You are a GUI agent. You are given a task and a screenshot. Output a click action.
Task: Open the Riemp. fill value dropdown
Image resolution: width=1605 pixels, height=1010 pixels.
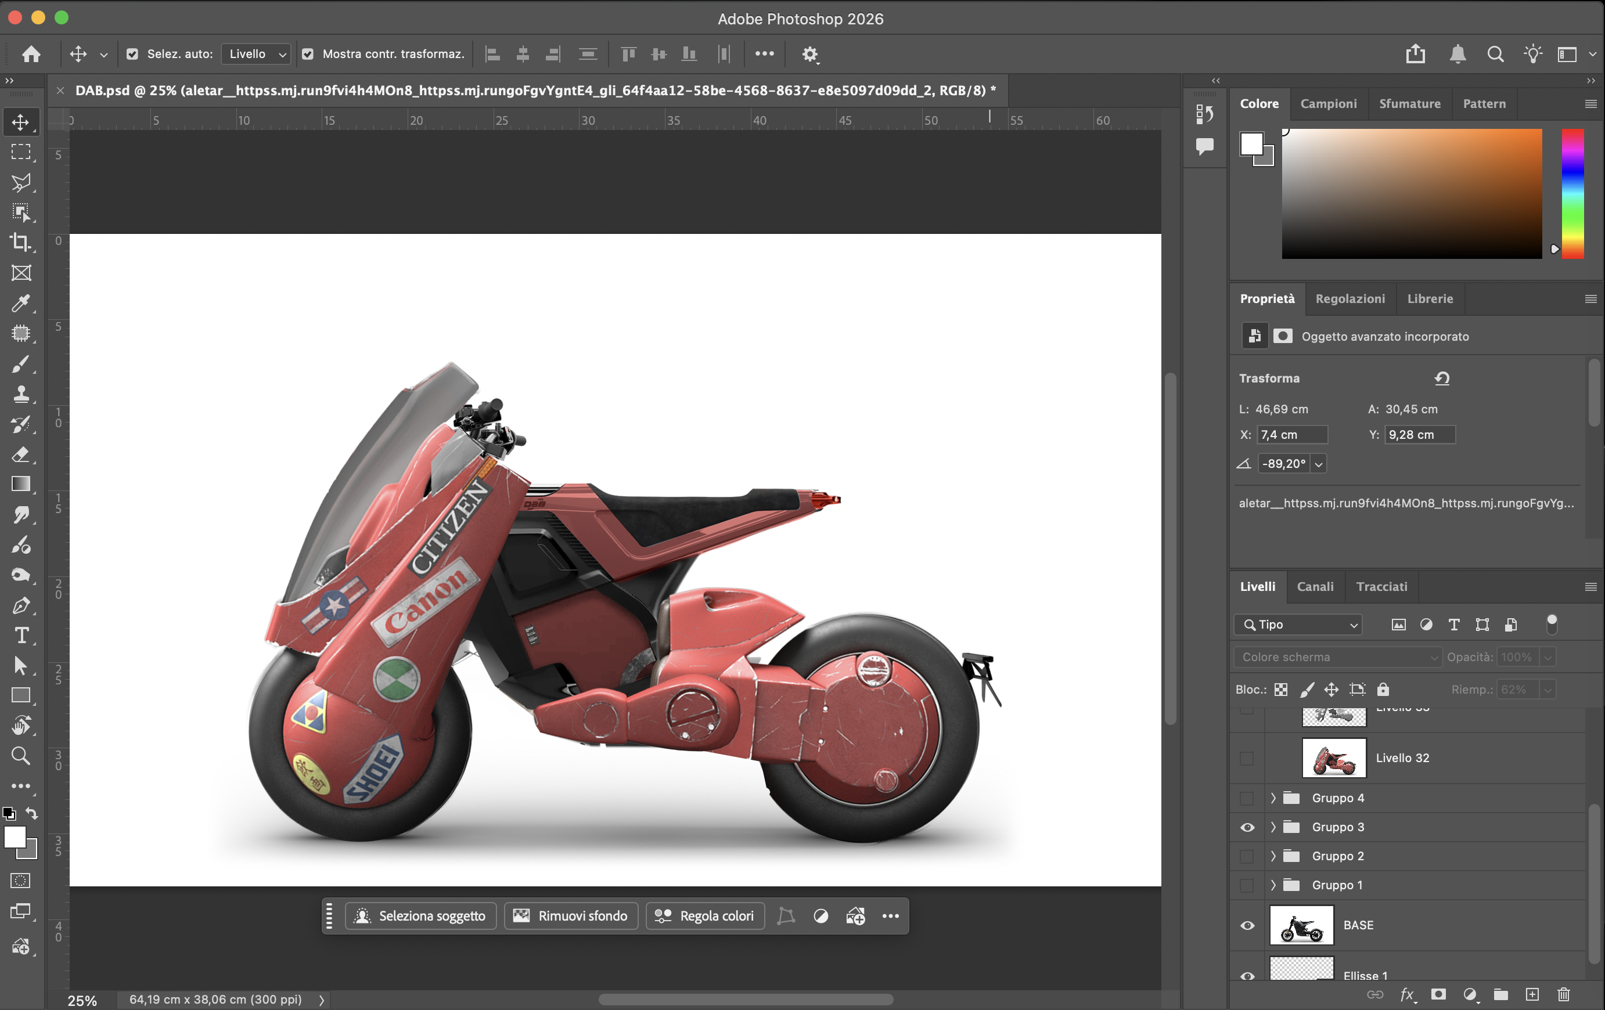1548,690
